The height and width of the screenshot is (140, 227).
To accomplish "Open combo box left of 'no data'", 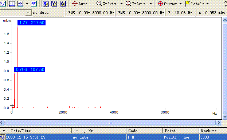I will [x=28, y=13].
